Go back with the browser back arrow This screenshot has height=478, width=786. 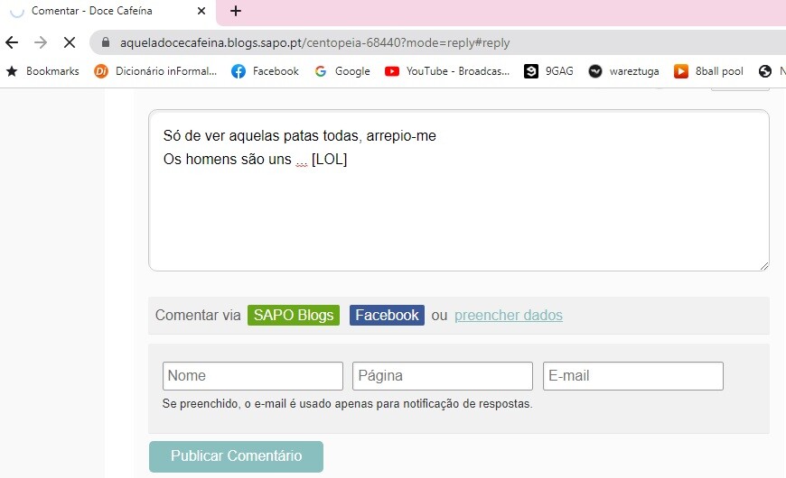point(12,42)
